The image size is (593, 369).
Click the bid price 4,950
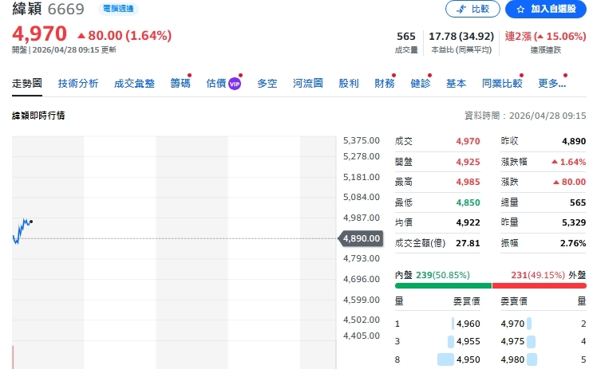tap(468, 359)
